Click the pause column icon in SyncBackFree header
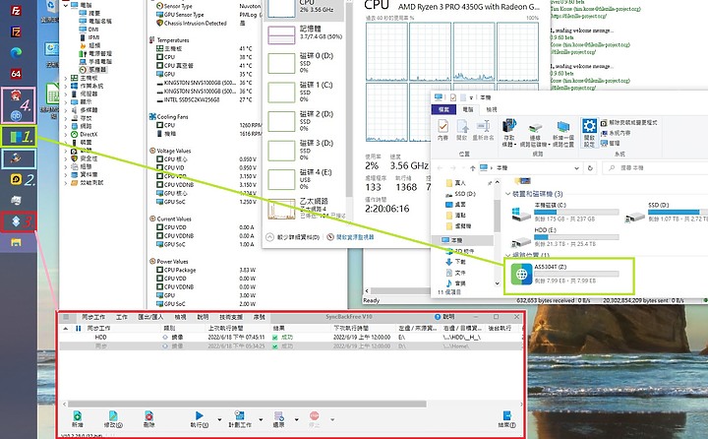Screen dimensions: 708x439 79,328
